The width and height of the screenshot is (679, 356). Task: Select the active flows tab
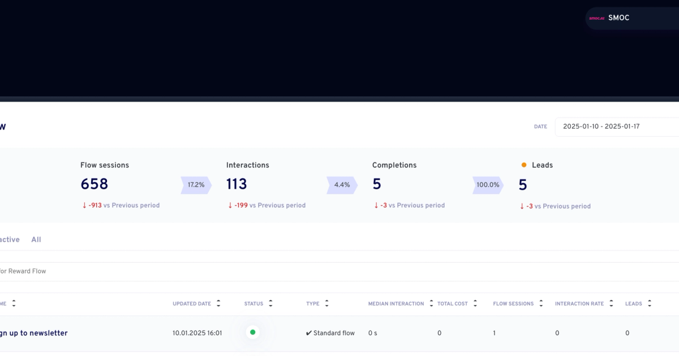10,239
